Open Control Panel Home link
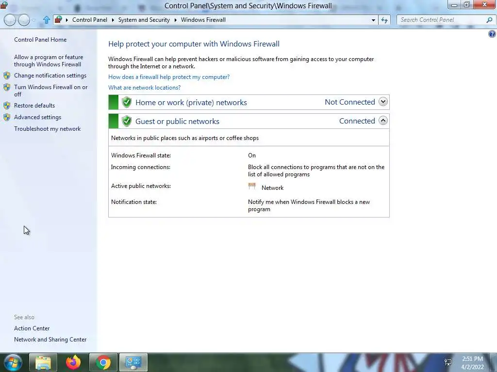This screenshot has width=497, height=372. (x=40, y=40)
